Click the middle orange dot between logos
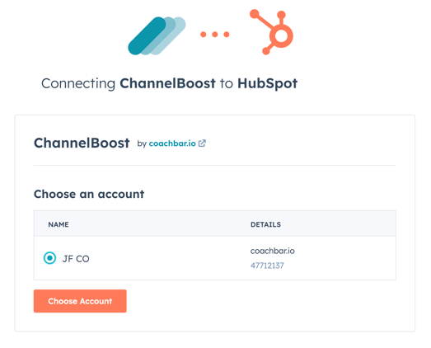 point(214,35)
